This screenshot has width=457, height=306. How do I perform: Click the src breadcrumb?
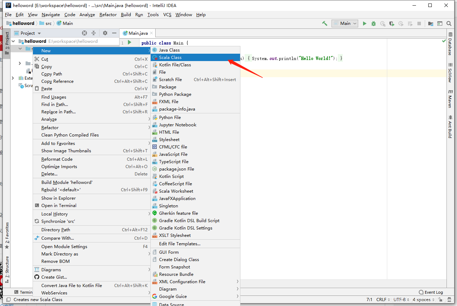pyautogui.click(x=46, y=24)
